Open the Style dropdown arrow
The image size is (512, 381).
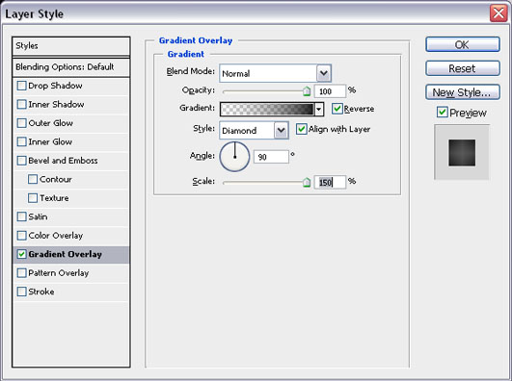point(281,131)
